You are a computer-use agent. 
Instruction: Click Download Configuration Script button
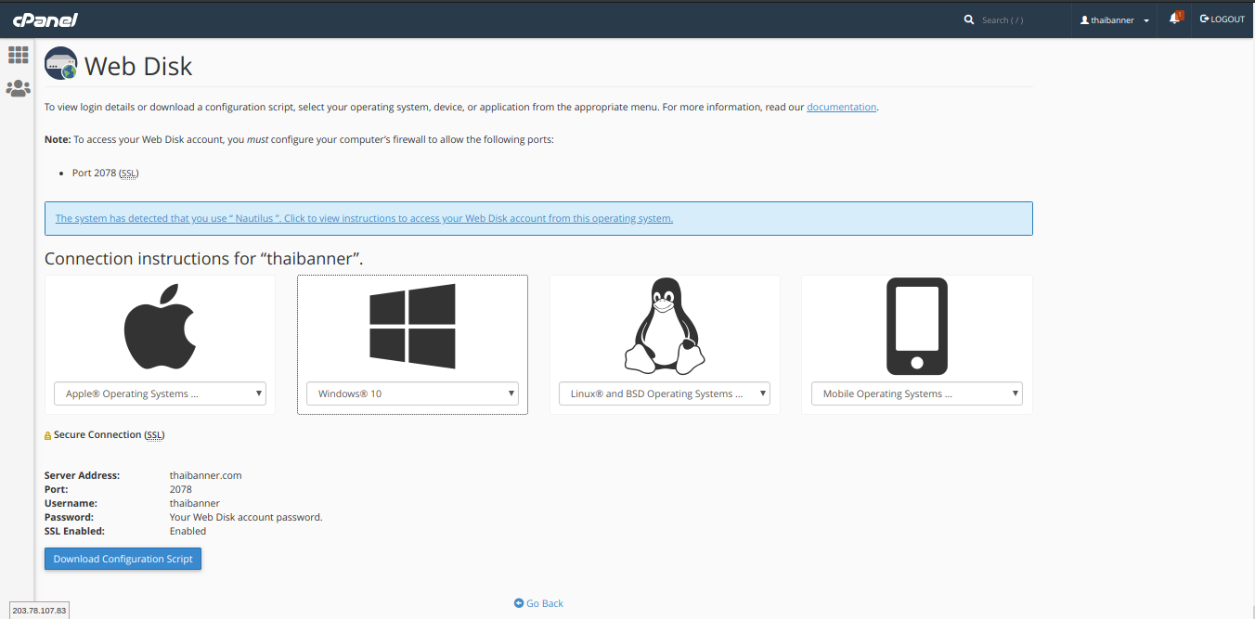tap(123, 559)
